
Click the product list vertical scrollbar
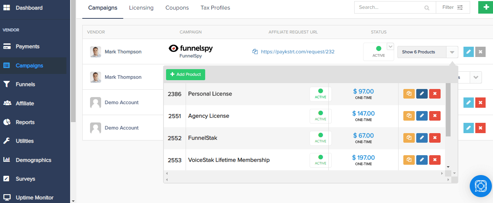(x=448, y=110)
